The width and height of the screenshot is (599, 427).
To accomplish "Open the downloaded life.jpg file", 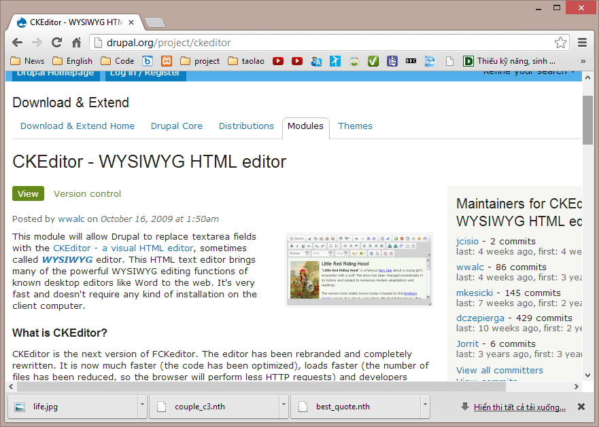I will [73, 407].
